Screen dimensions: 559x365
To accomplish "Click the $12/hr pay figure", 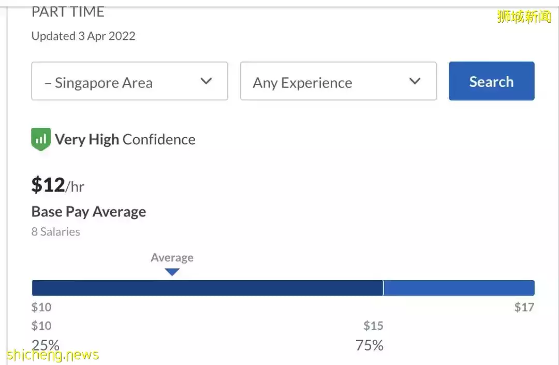I will click(57, 185).
